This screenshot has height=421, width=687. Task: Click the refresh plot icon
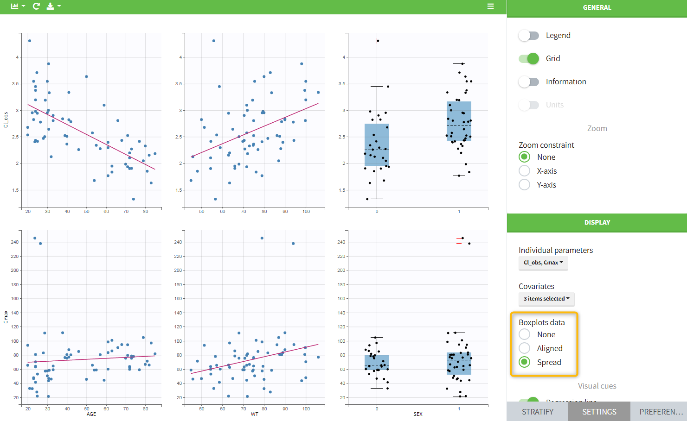click(36, 6)
